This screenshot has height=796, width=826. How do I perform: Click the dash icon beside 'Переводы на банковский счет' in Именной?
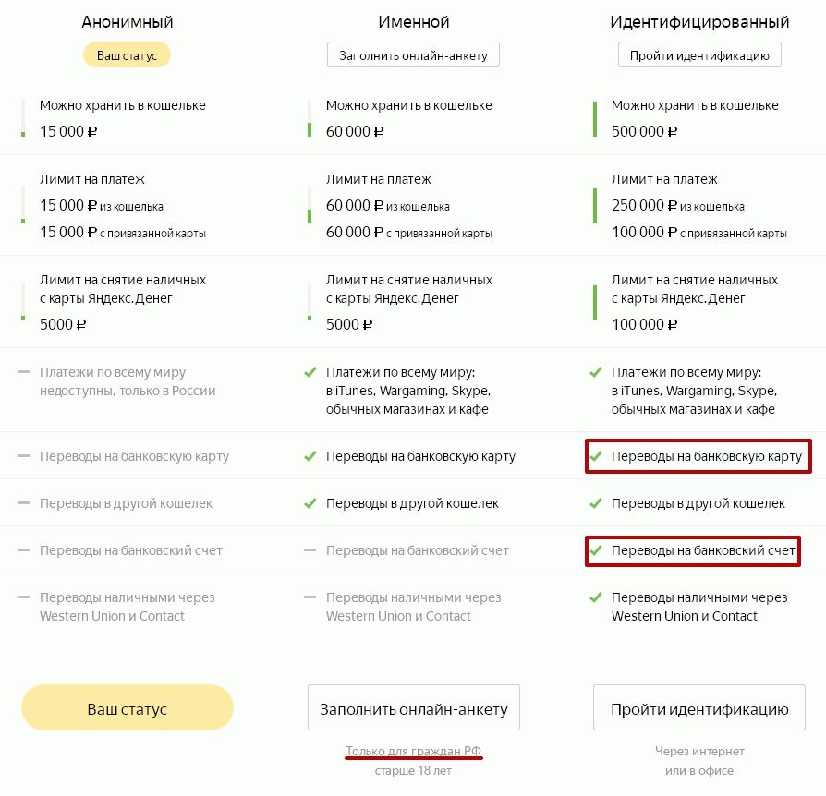tap(310, 550)
